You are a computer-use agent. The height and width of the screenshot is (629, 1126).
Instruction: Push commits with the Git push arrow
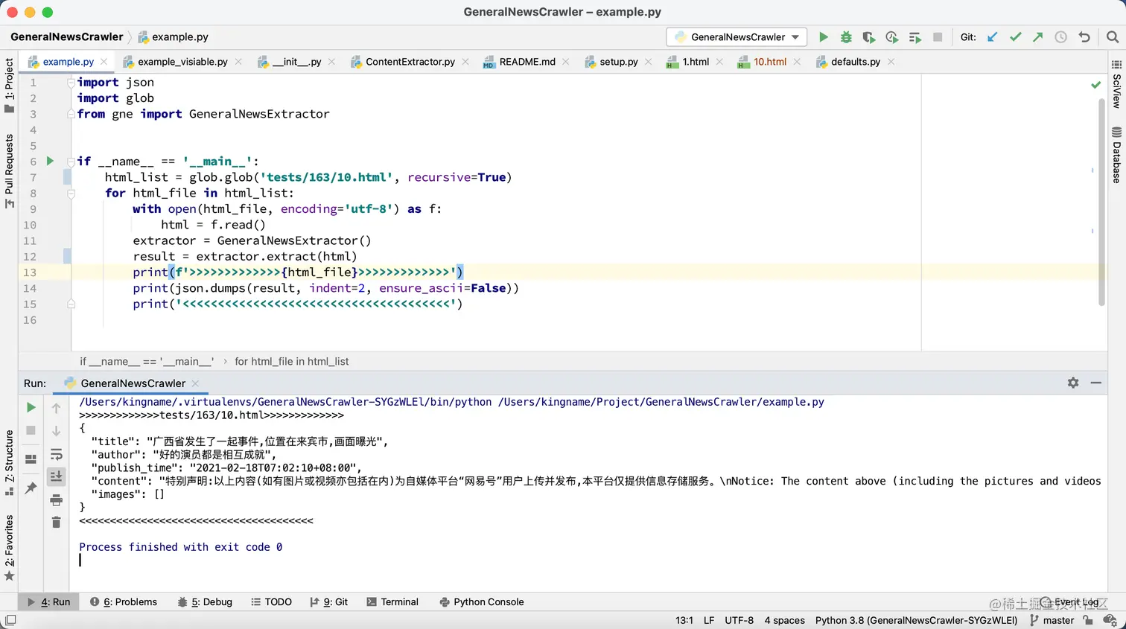coord(1038,37)
